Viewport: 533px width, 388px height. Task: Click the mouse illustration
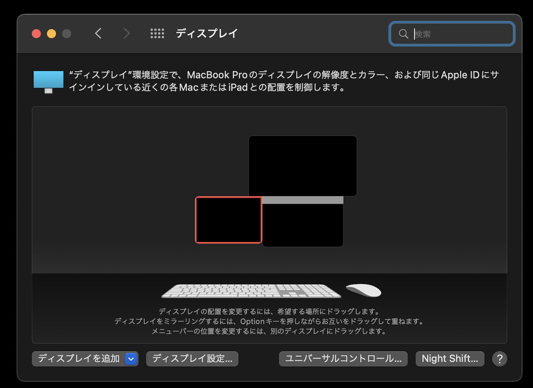coord(364,290)
